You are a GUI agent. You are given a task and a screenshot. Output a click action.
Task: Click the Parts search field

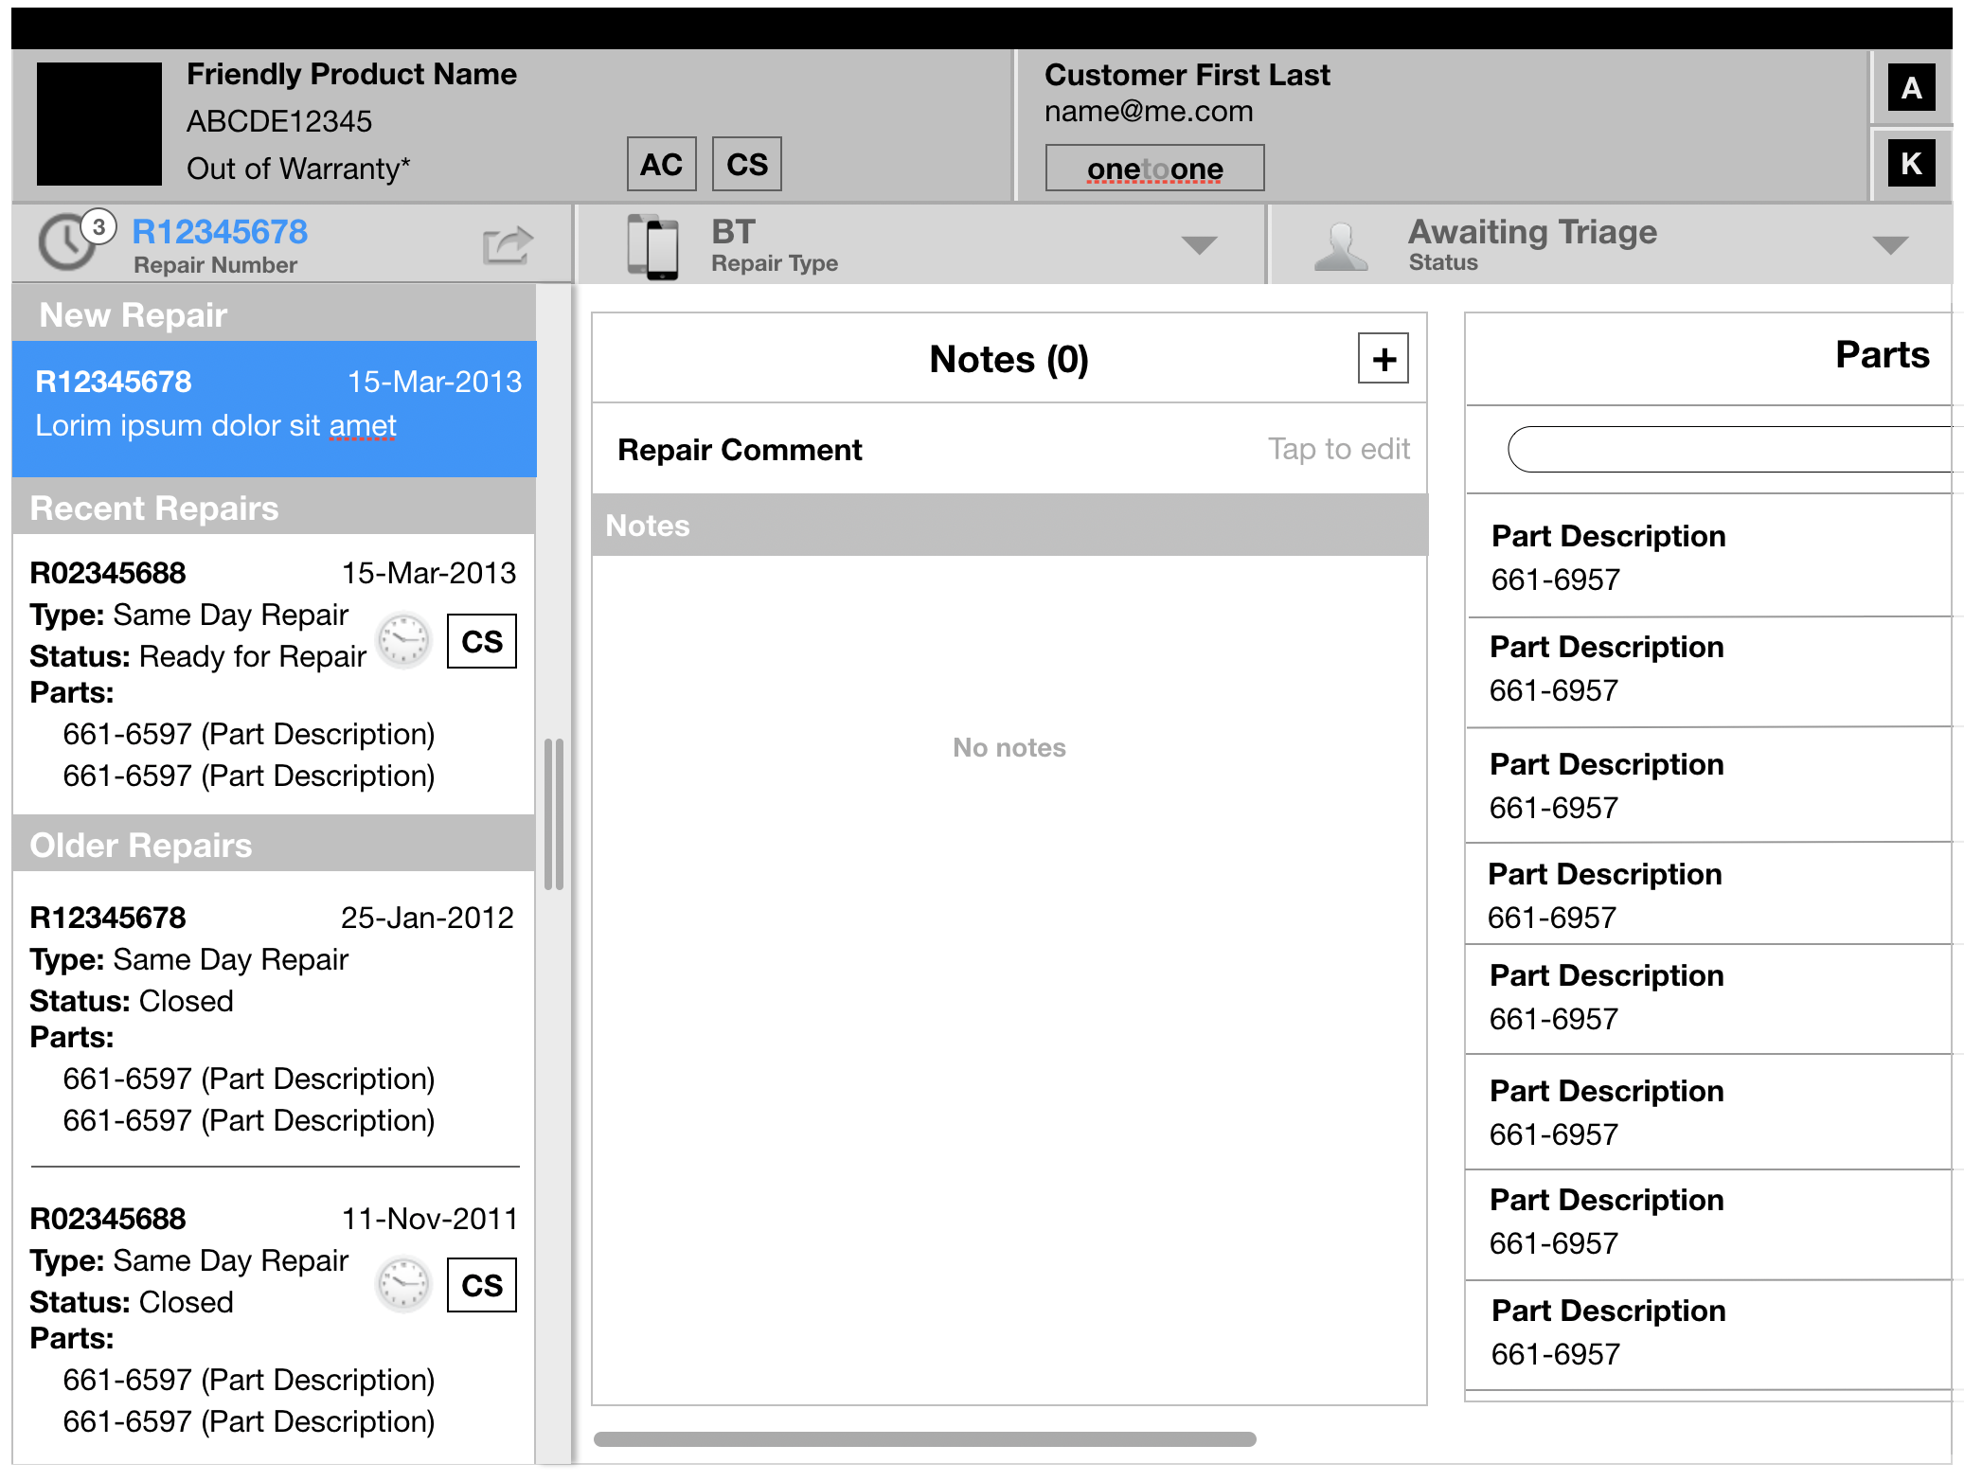pos(1729,449)
